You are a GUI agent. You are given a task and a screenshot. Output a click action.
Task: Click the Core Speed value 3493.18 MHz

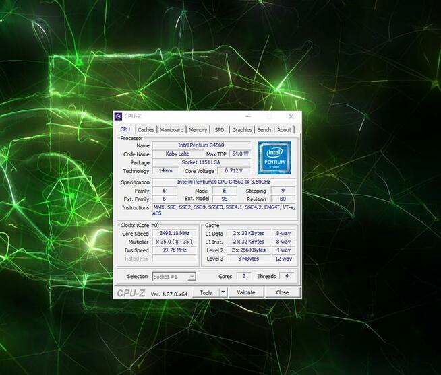point(175,233)
